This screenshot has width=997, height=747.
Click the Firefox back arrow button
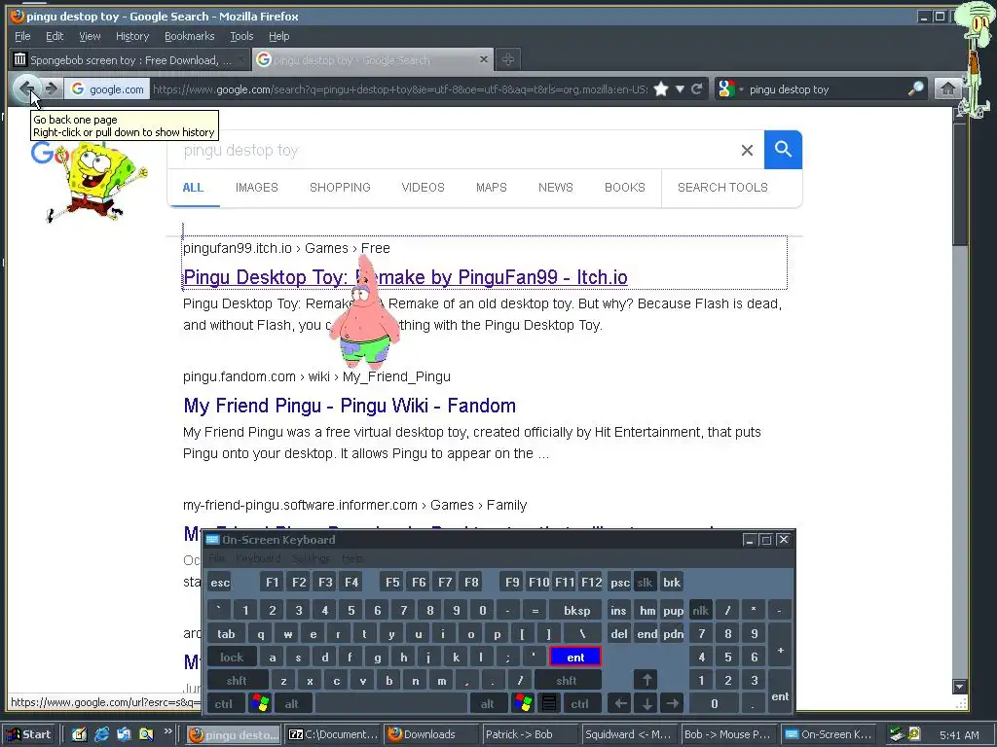(x=26, y=89)
